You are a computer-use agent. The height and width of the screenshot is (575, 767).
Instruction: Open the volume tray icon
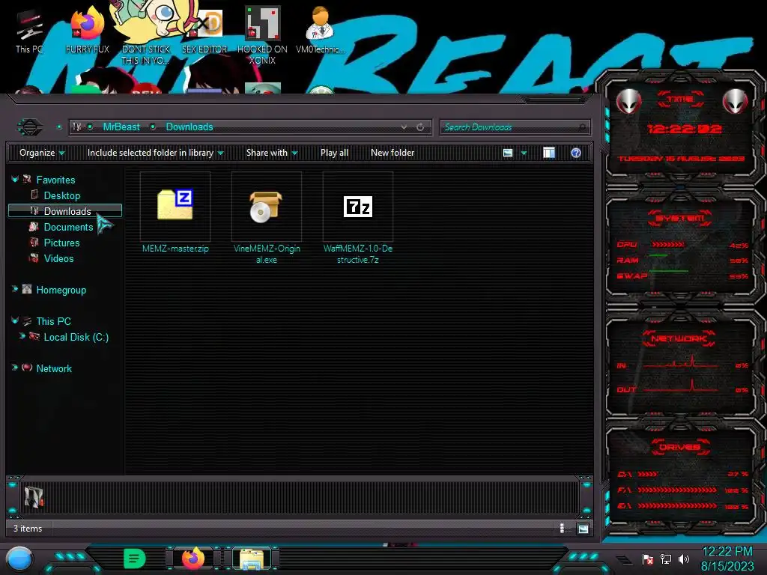[684, 559]
